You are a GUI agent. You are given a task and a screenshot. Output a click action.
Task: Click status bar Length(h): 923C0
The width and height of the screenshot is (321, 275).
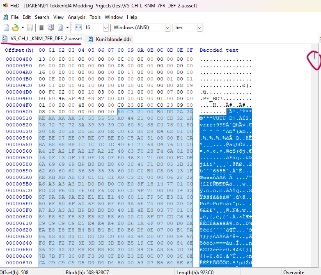(x=195, y=273)
